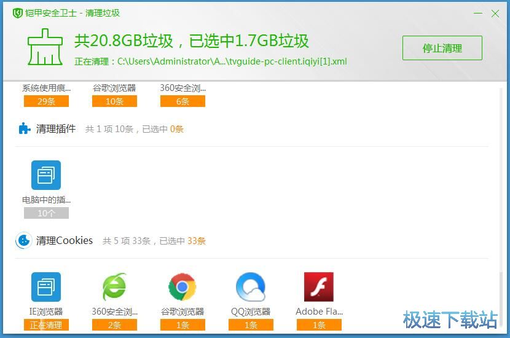The height and width of the screenshot is (338, 510).
Task: Click the 已选中 0条 plugin summary text
Action: (x=163, y=129)
